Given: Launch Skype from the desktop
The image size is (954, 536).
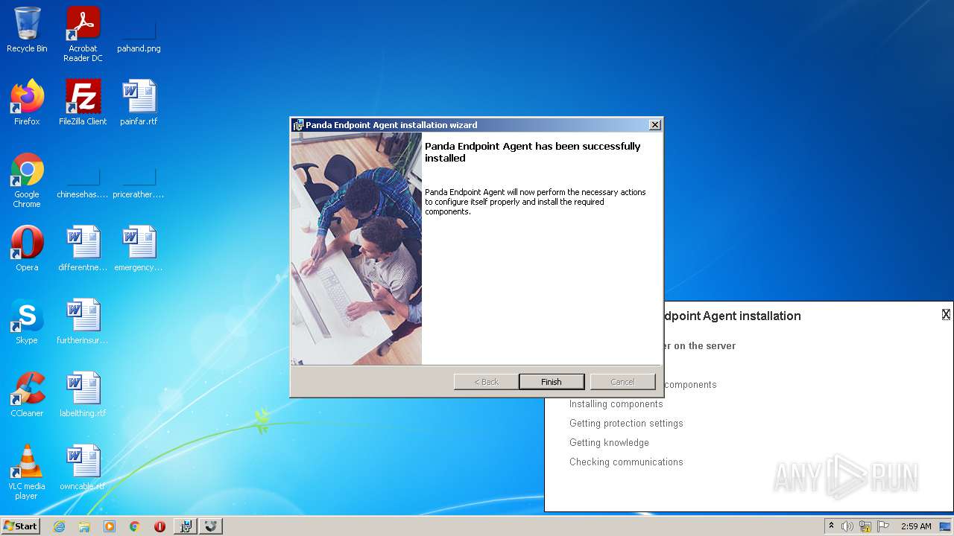Looking at the screenshot, I should tap(27, 322).
